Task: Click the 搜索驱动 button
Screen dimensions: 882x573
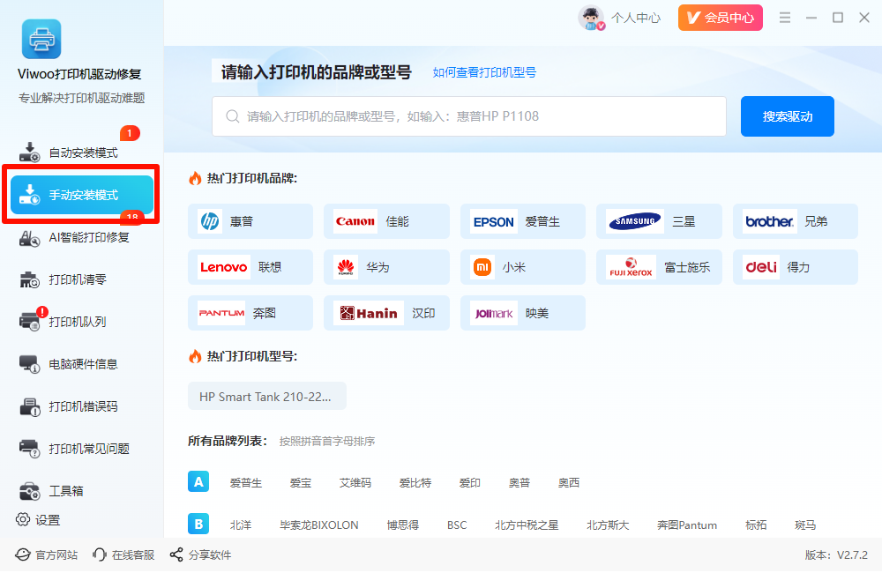Action: click(x=787, y=116)
